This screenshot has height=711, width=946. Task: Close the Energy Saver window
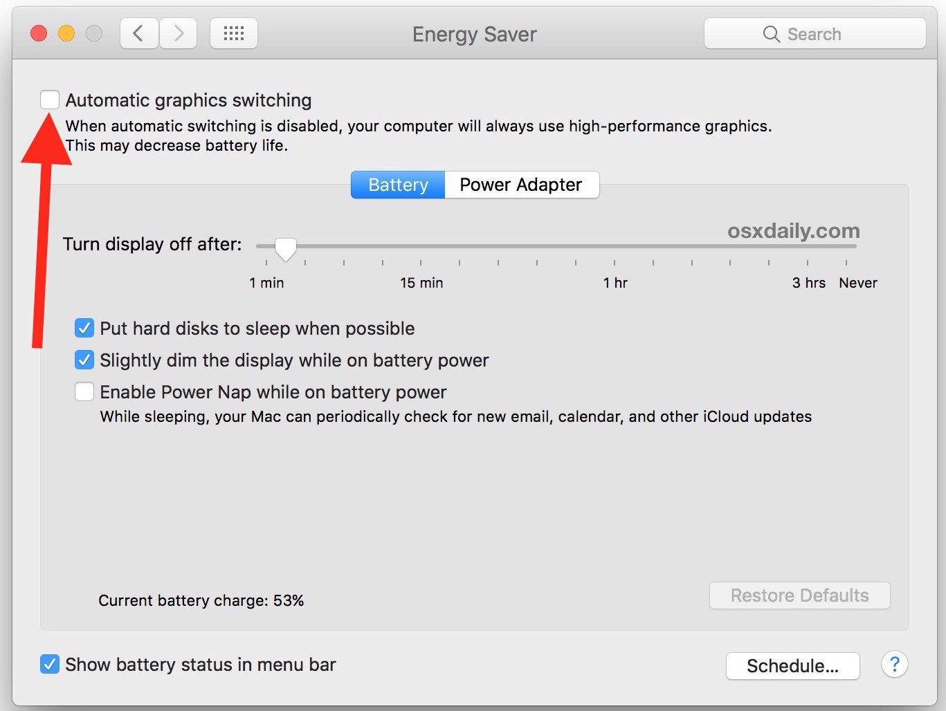click(x=39, y=33)
